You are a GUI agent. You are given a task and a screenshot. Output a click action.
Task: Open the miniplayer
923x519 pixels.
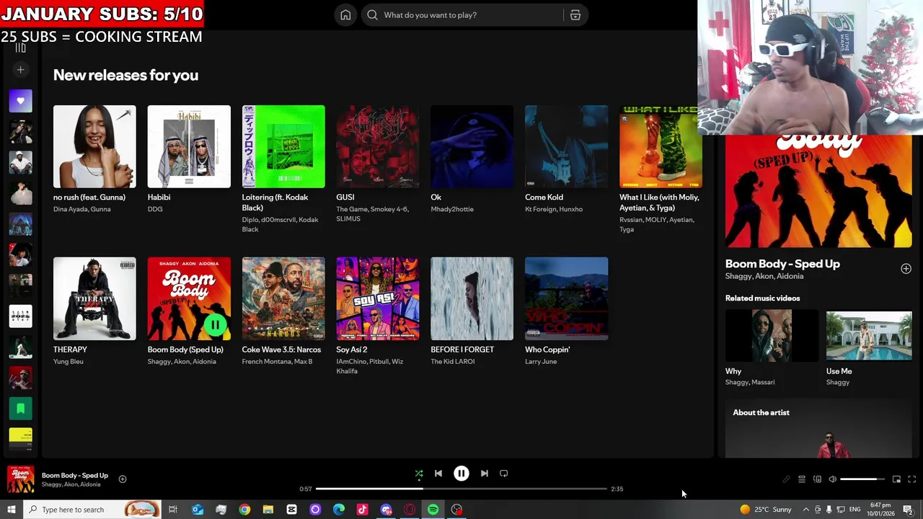(896, 479)
